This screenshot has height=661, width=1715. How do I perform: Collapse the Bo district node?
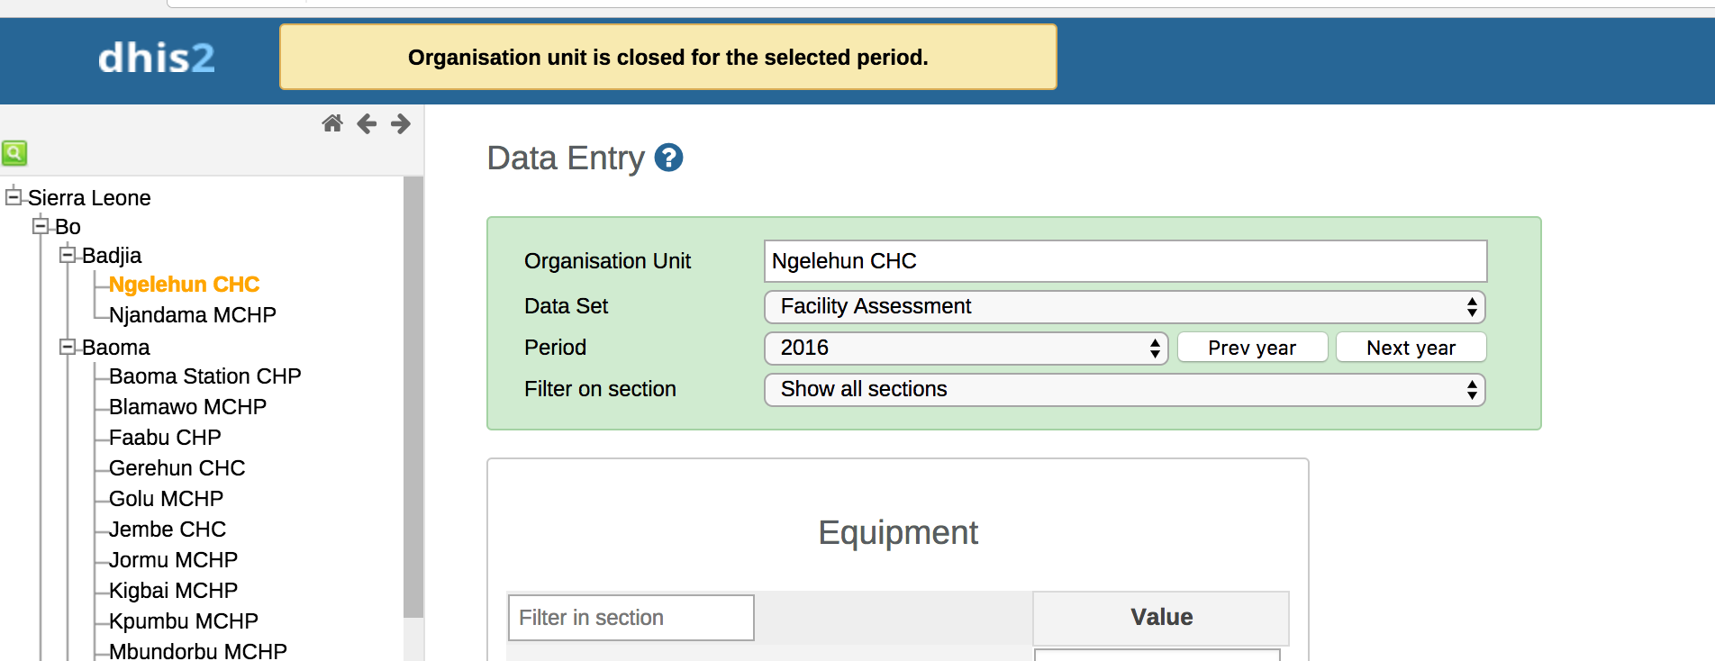pyautogui.click(x=41, y=226)
